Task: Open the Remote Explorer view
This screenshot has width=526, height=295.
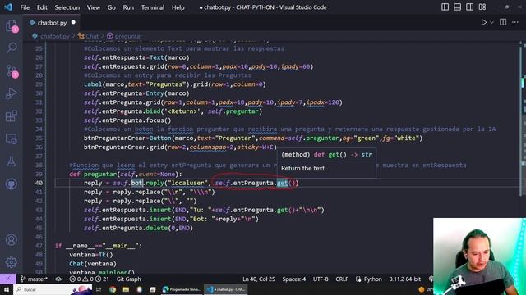Action: (12, 138)
